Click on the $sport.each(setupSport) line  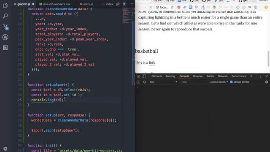point(55,130)
